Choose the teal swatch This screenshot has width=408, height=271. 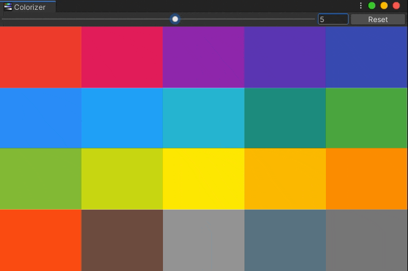click(x=285, y=118)
